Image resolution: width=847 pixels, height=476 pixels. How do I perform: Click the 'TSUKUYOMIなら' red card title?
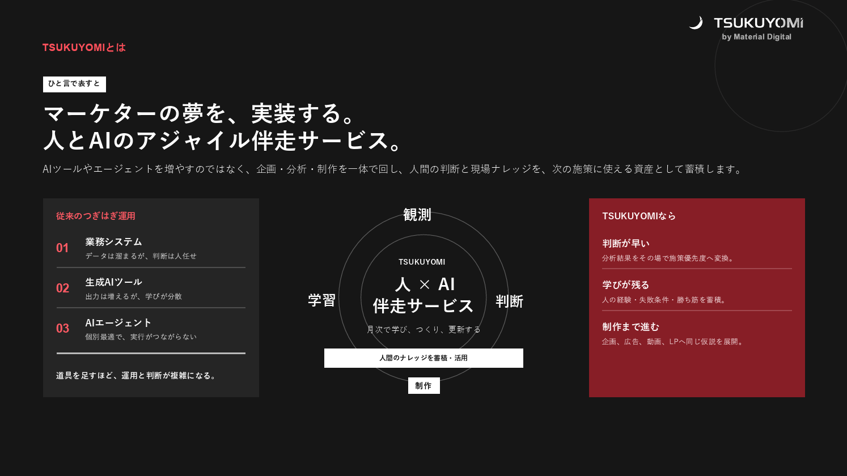point(639,216)
